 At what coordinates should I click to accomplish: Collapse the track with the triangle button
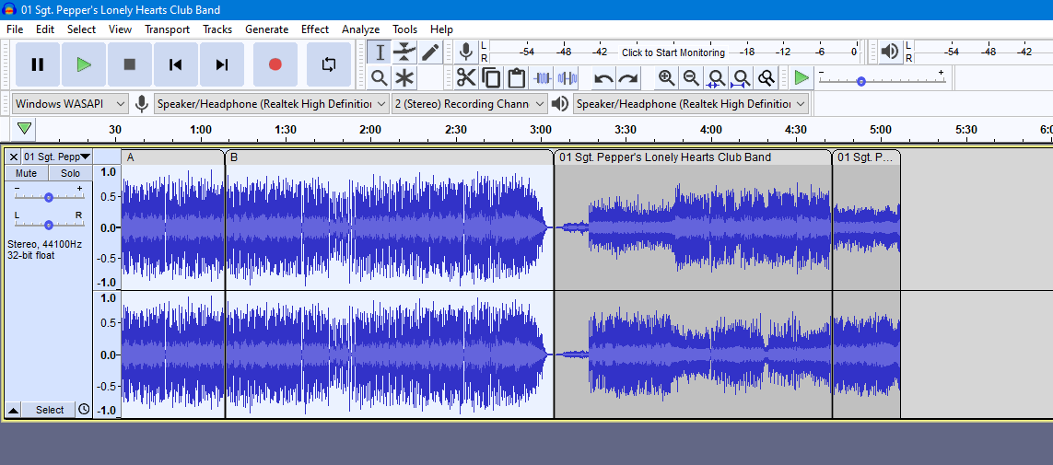14,410
